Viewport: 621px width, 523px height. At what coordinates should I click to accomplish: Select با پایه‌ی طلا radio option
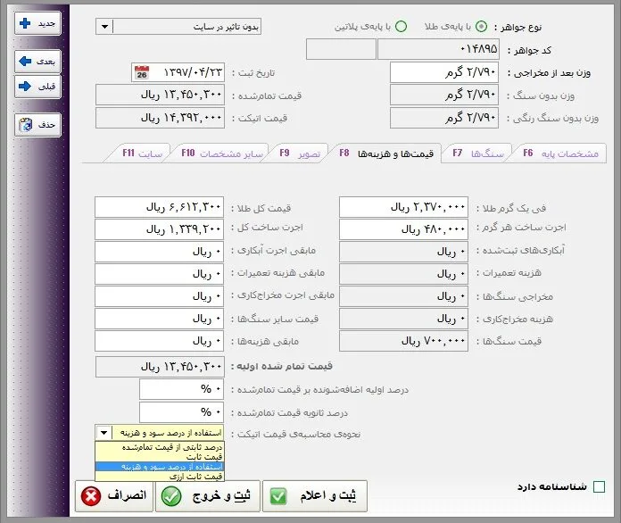click(481, 27)
